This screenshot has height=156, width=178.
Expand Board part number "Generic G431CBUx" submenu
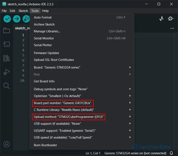(x=82, y=103)
